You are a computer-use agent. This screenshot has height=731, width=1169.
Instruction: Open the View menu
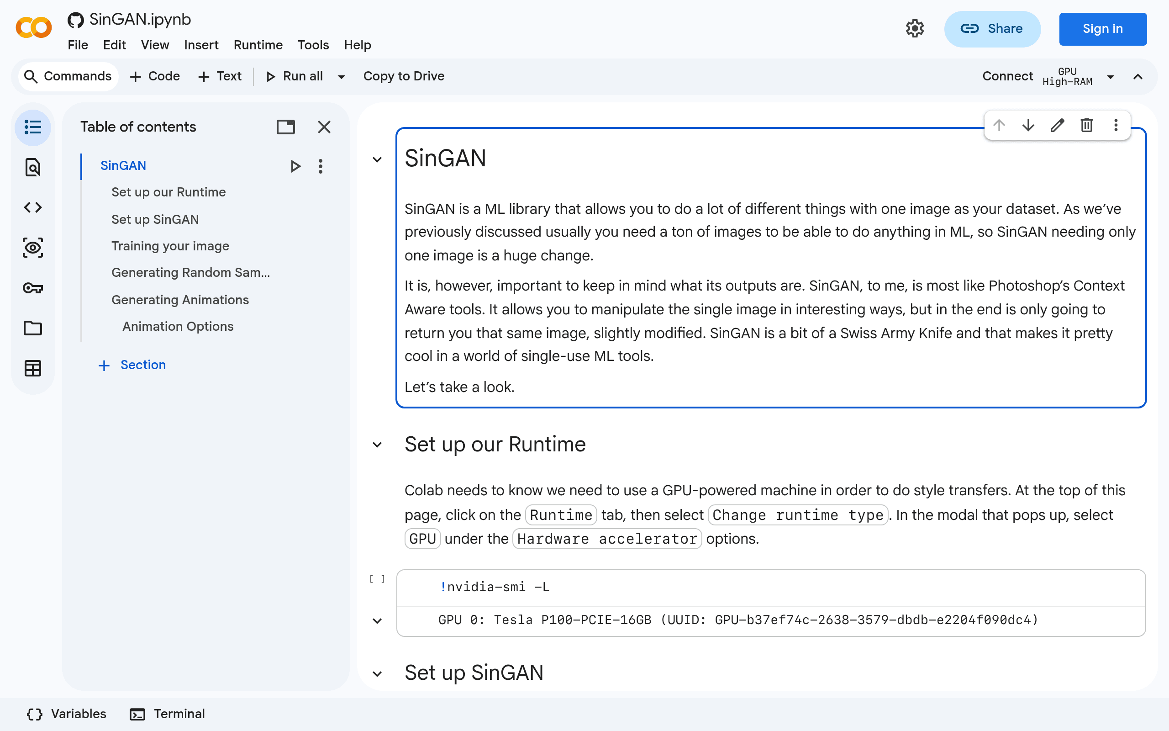tap(155, 45)
